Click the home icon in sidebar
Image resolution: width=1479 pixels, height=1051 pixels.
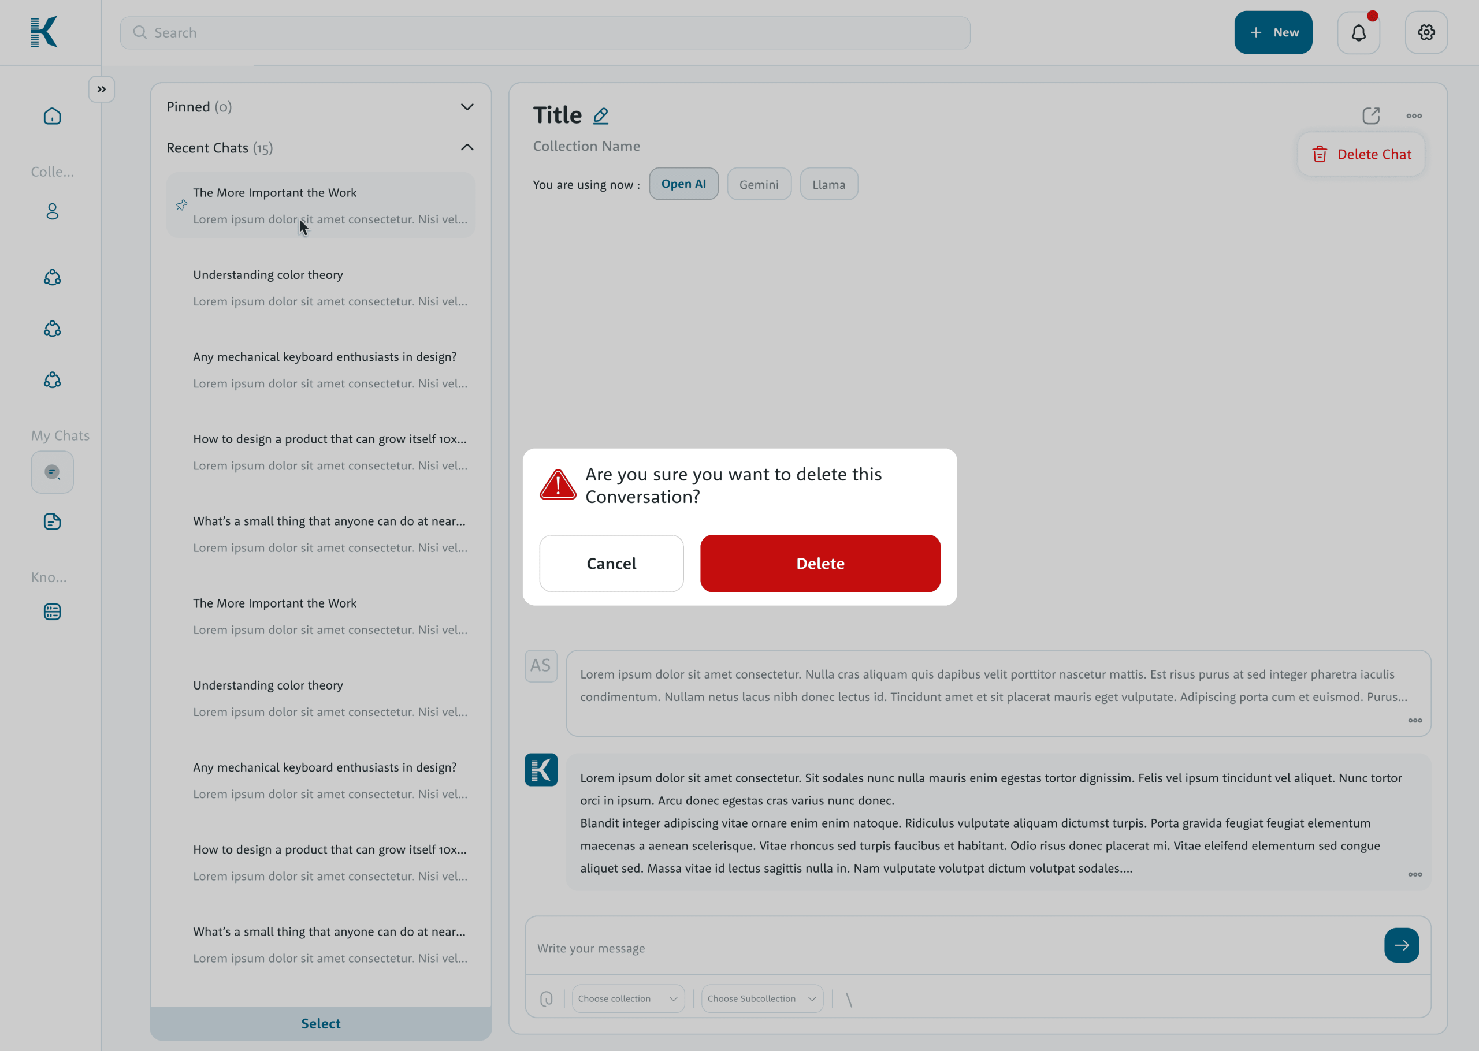point(53,117)
